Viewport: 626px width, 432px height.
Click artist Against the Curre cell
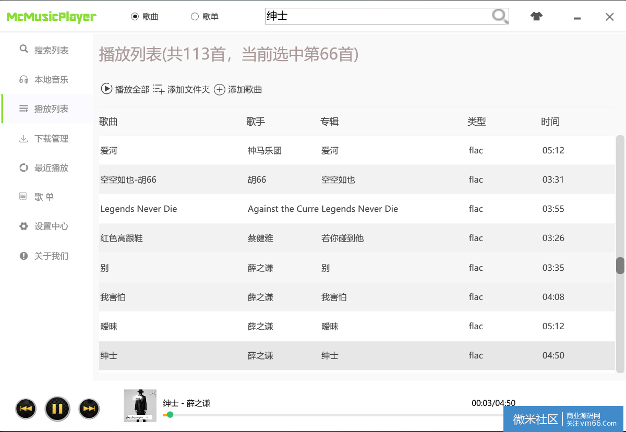[283, 209]
